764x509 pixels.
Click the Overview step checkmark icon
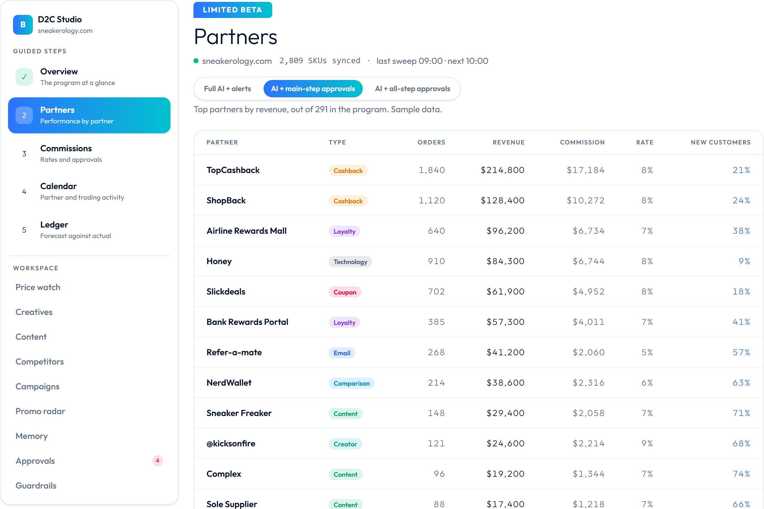pyautogui.click(x=24, y=77)
